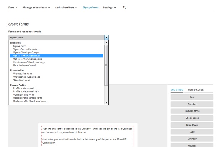Choose 'Signup form with alerts' option
The width and height of the screenshot is (223, 147).
[25, 49]
